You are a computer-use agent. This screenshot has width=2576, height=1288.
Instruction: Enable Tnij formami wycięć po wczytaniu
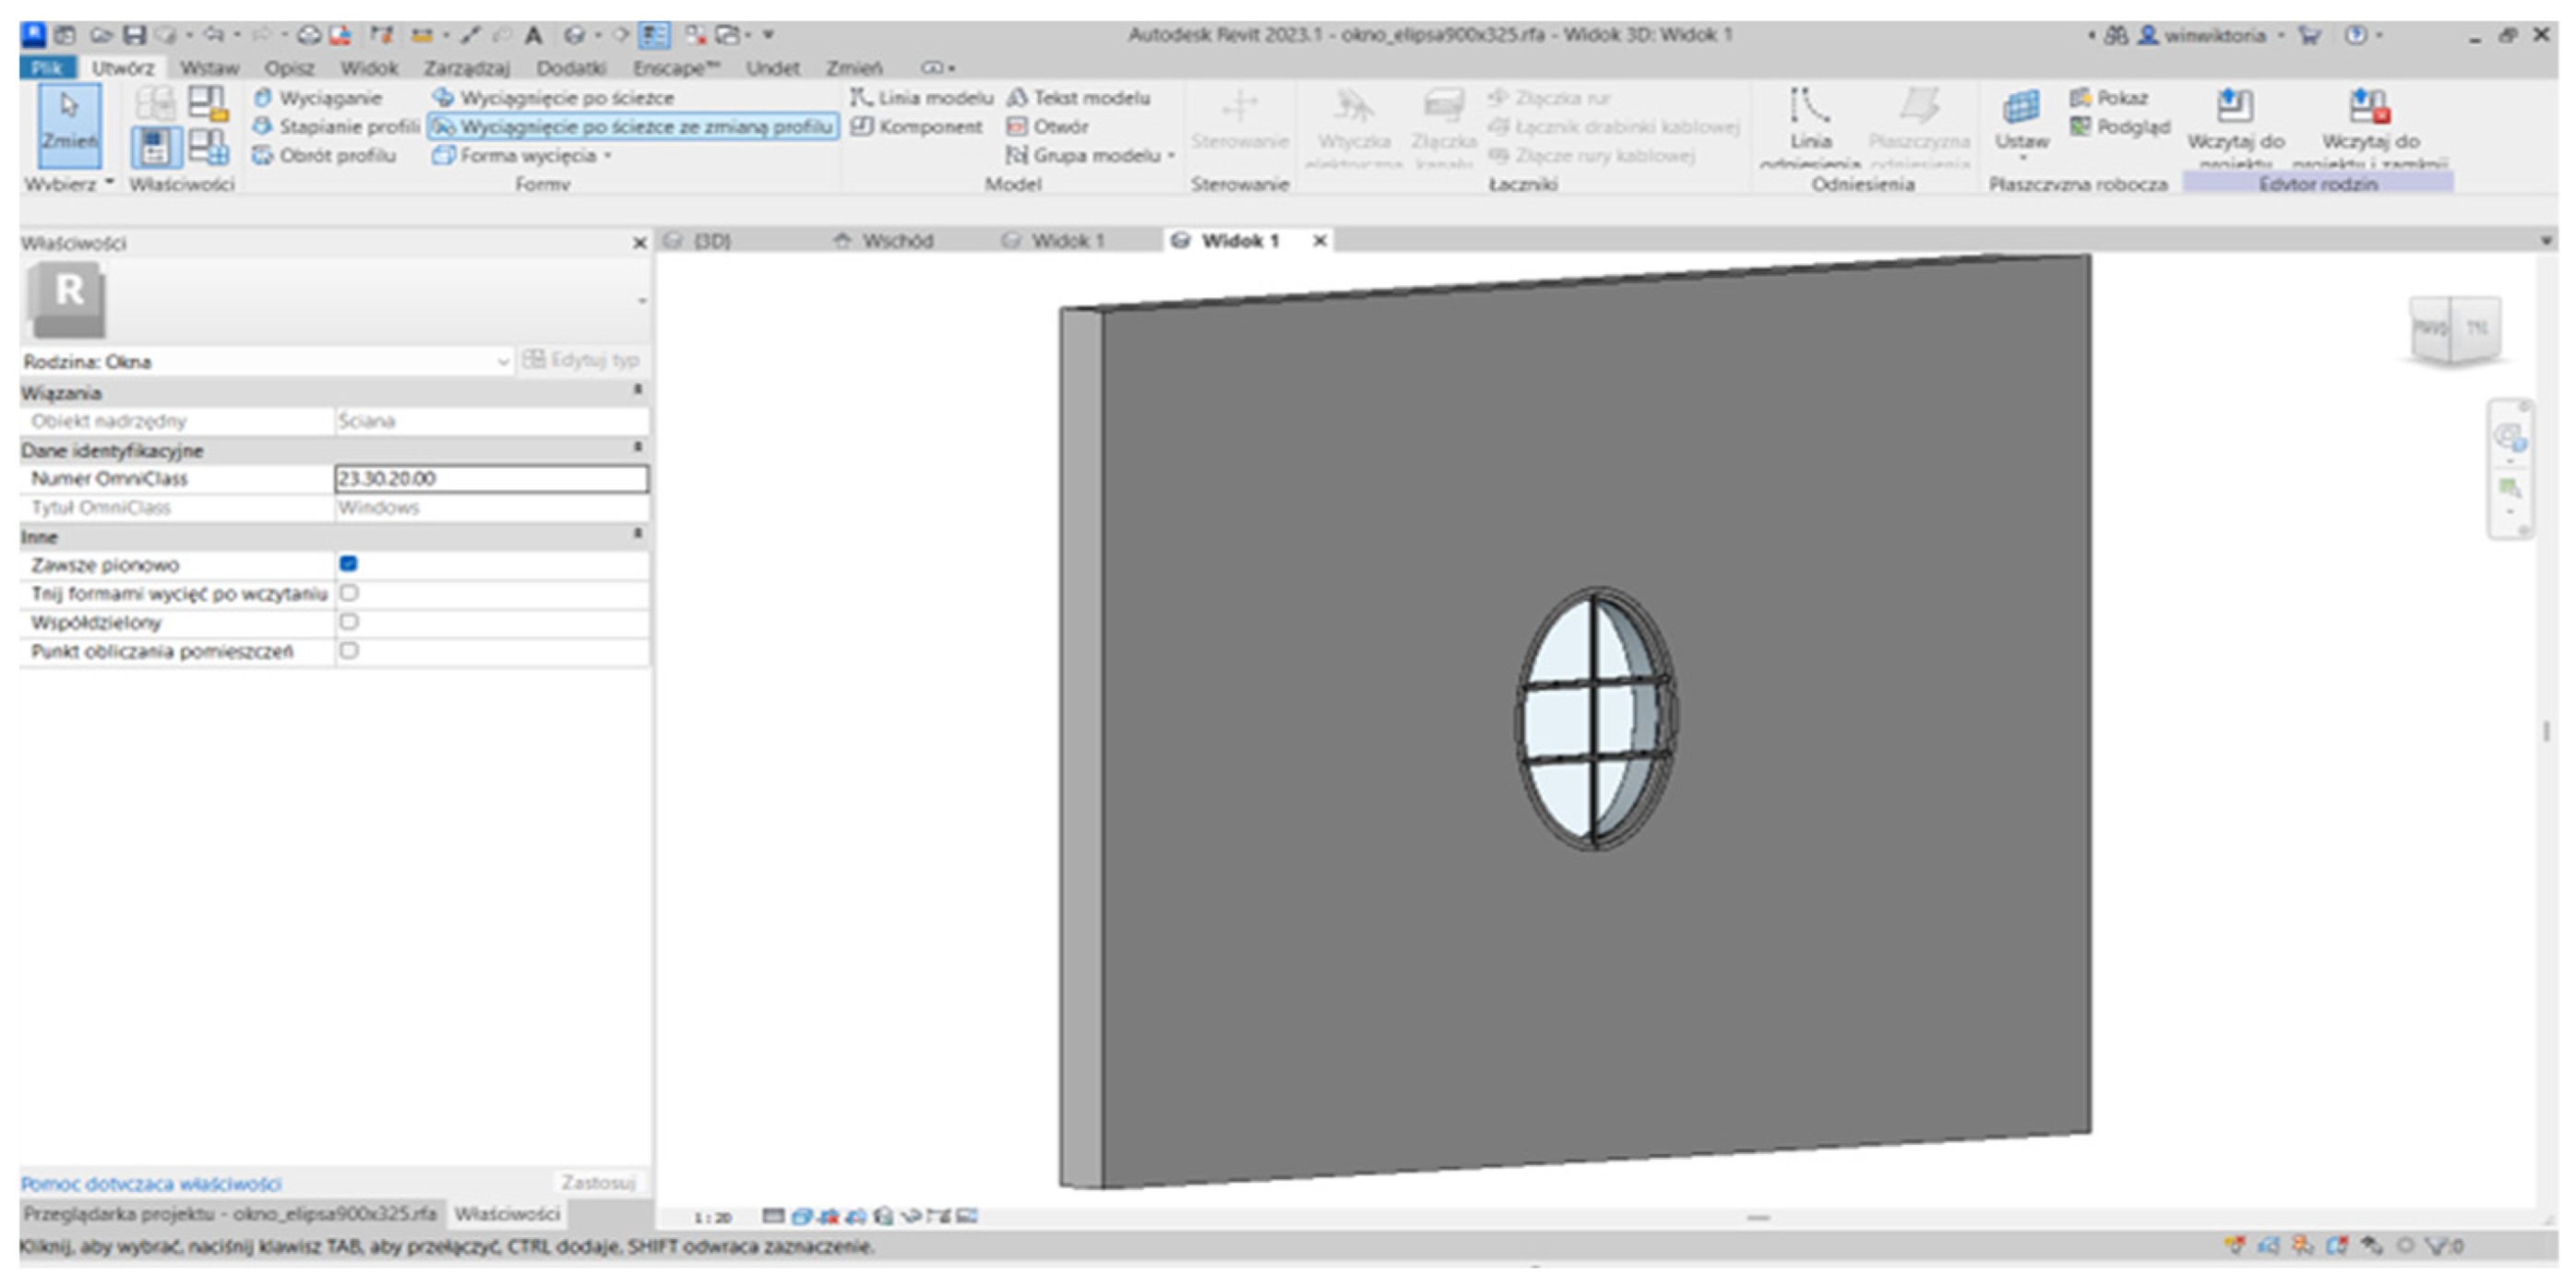(x=349, y=594)
